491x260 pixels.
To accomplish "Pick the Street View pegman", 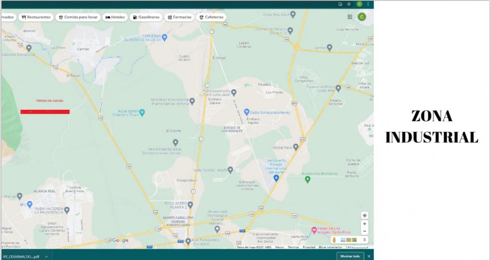I will pos(334,240).
